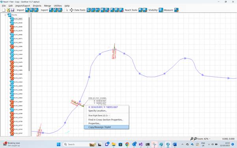This screenshot has height=148, width=237.
Task: Open the Projects menu
Action: pos(37,6)
